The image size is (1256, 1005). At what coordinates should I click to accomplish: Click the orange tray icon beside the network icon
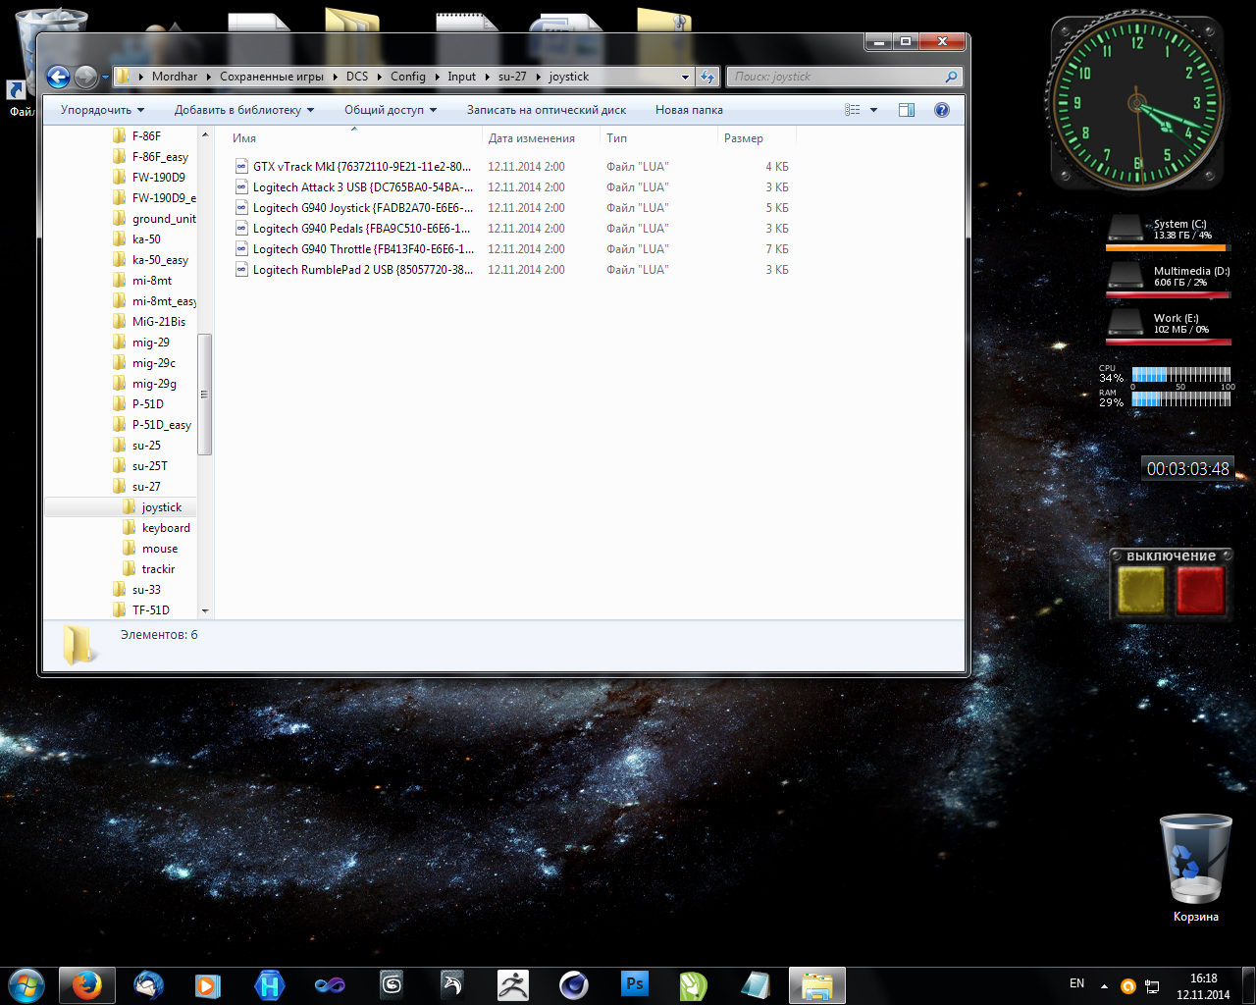pos(1128,986)
